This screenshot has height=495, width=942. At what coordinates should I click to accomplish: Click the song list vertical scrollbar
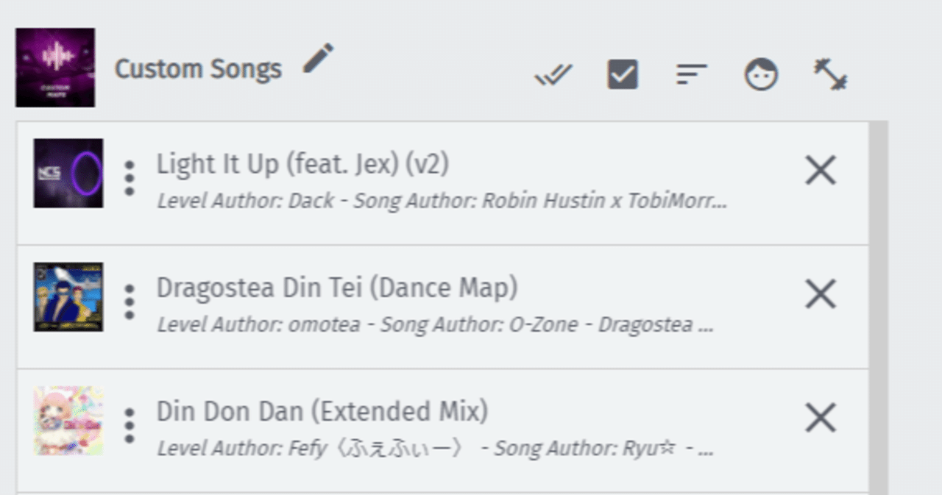(x=878, y=294)
